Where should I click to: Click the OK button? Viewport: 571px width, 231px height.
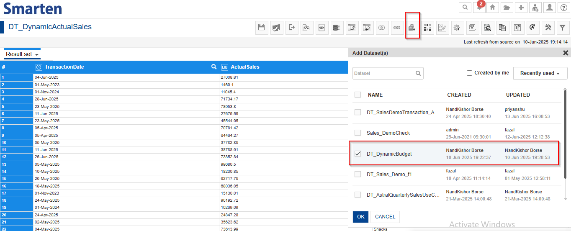(360, 216)
